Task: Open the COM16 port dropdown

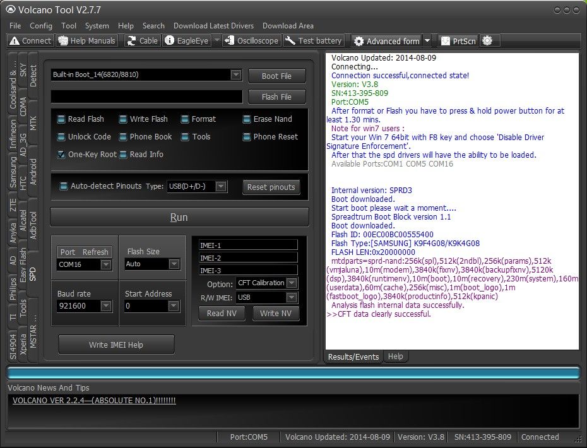Action: coord(106,264)
